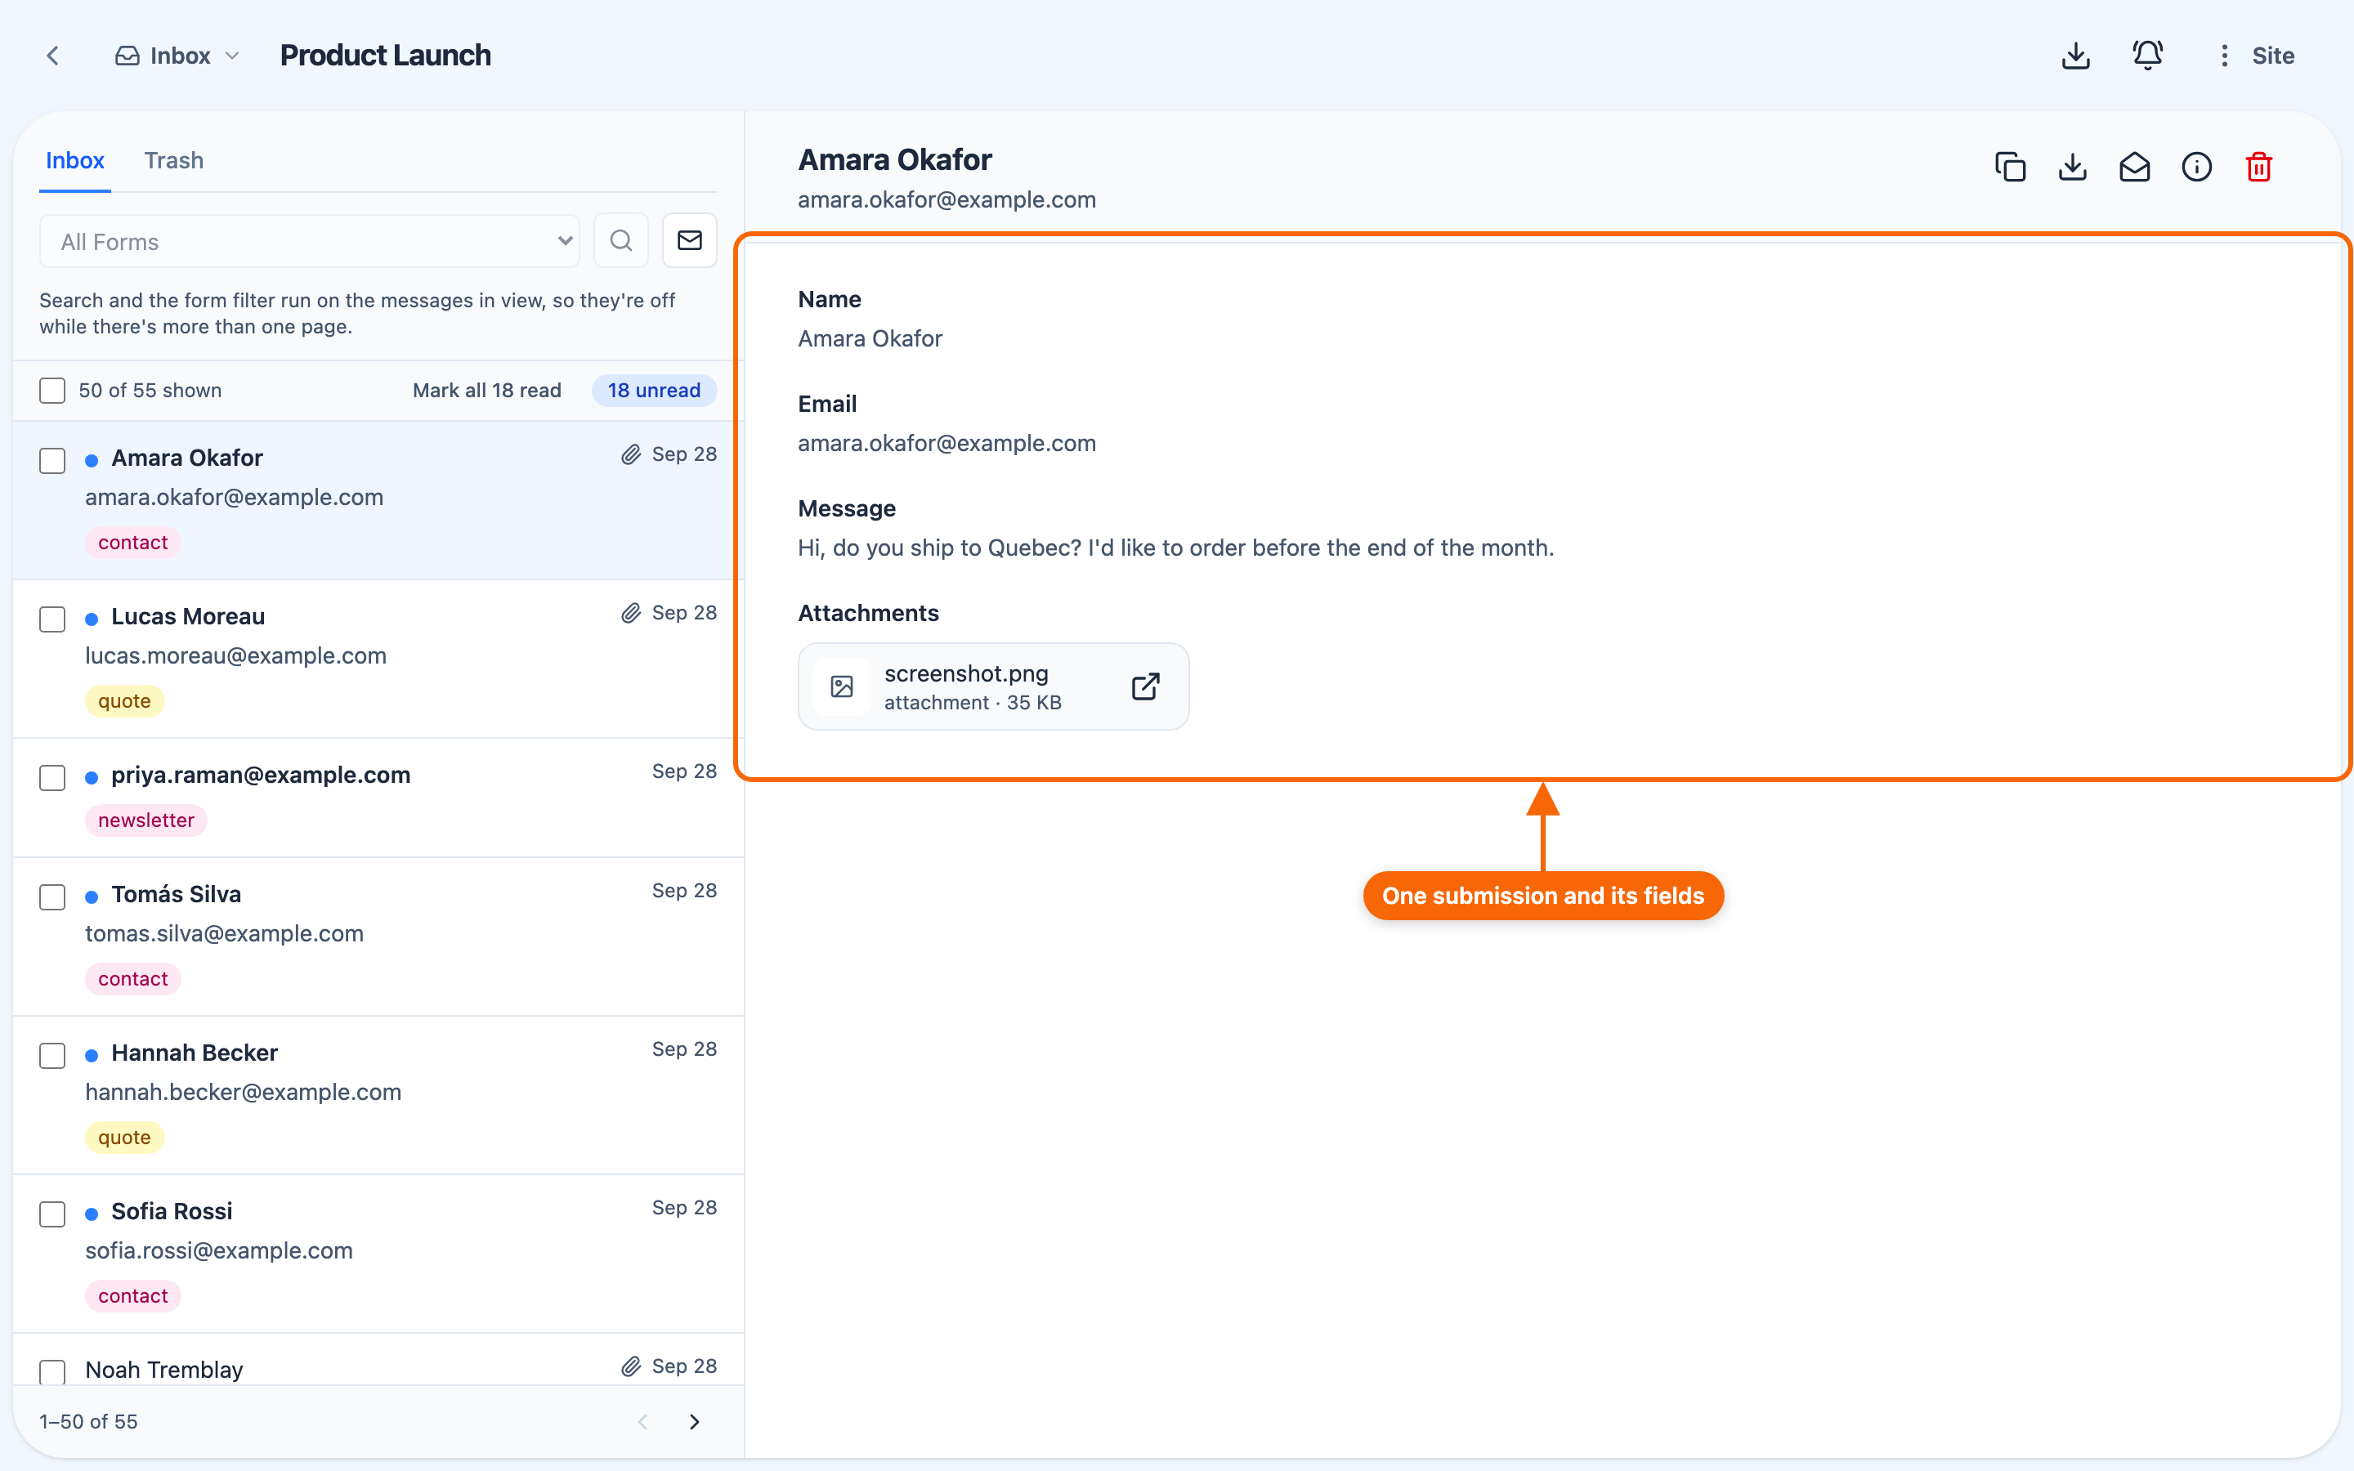Click Mark all 18 read
Screen dimensions: 2354x1471
point(486,390)
